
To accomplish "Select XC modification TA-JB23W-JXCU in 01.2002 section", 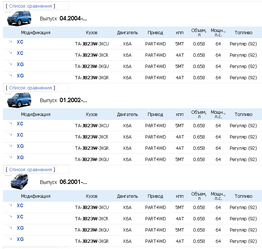I will pyautogui.click(x=20, y=124).
